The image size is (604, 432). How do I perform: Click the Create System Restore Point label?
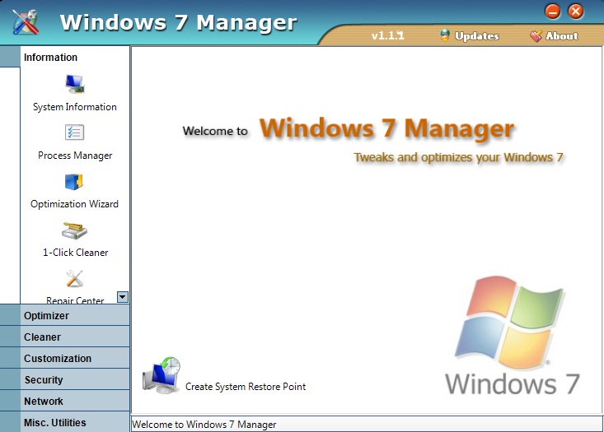pos(246,387)
